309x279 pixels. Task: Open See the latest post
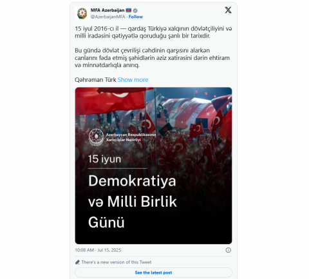[153, 273]
